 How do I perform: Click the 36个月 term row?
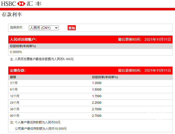pyautogui.click(x=90, y=109)
